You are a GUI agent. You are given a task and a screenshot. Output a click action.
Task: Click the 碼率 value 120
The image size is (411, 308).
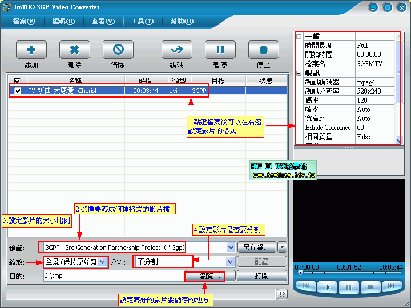[375, 100]
